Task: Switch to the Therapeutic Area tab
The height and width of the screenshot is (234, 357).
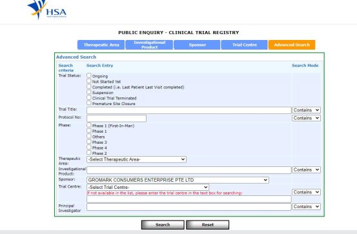Action: (x=101, y=44)
